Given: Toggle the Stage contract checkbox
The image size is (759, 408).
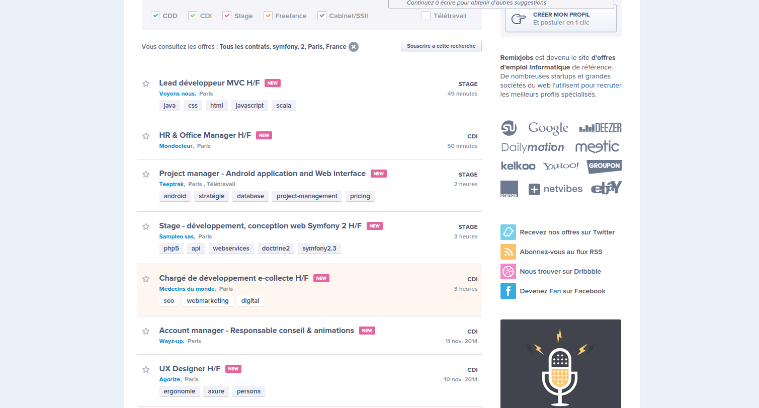Looking at the screenshot, I should (227, 16).
